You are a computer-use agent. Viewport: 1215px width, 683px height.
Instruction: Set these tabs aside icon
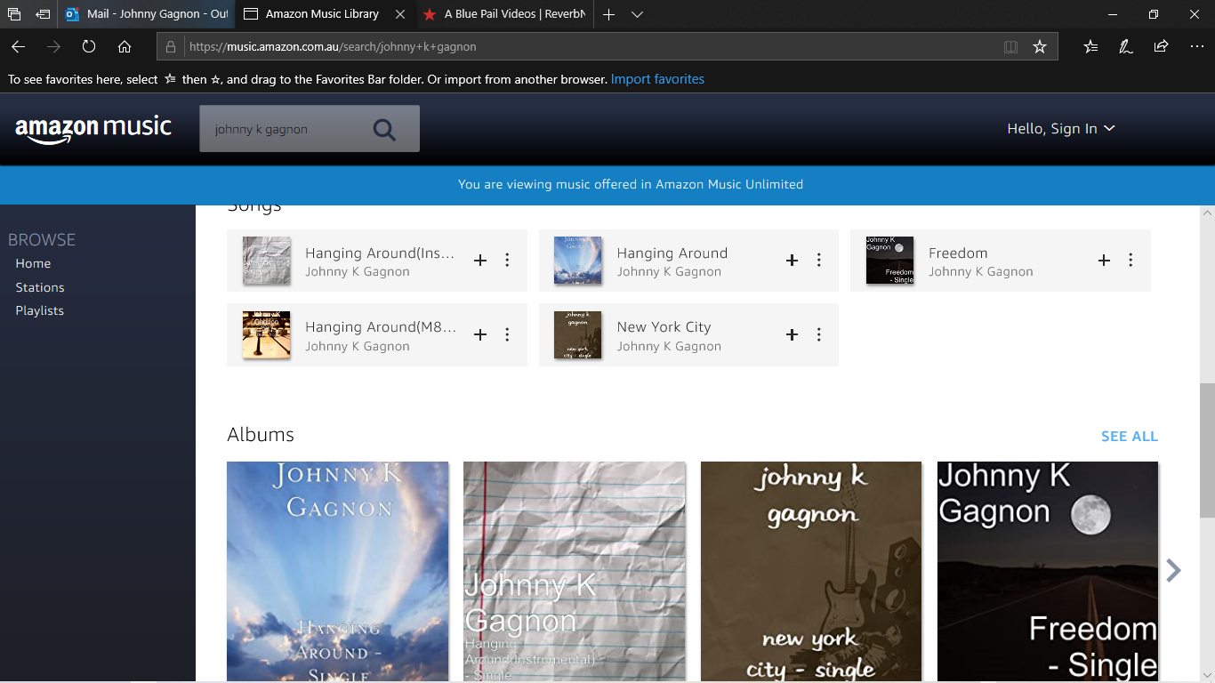[43, 14]
